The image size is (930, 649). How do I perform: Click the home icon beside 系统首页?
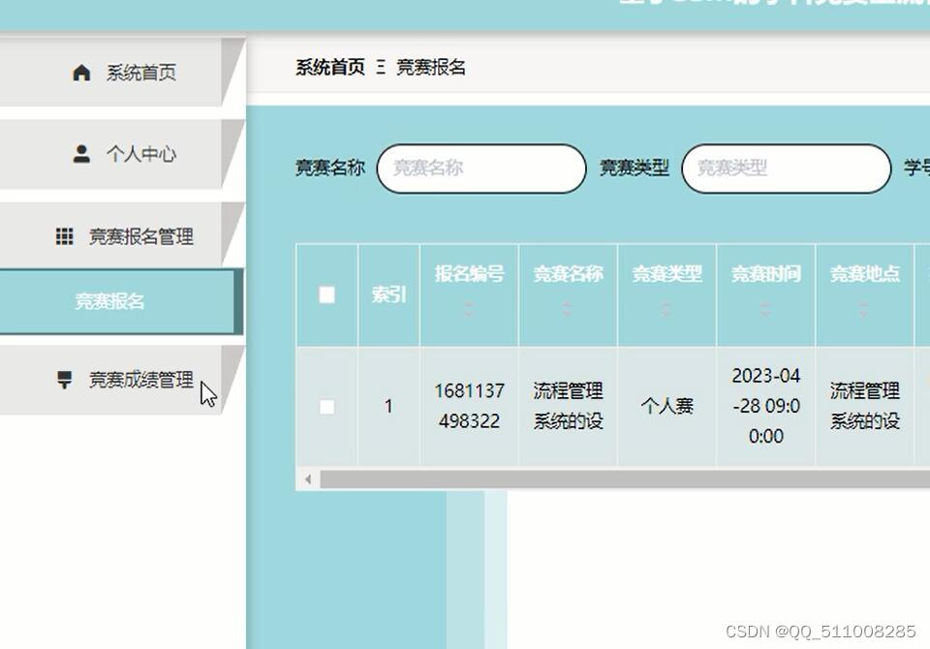click(x=81, y=73)
